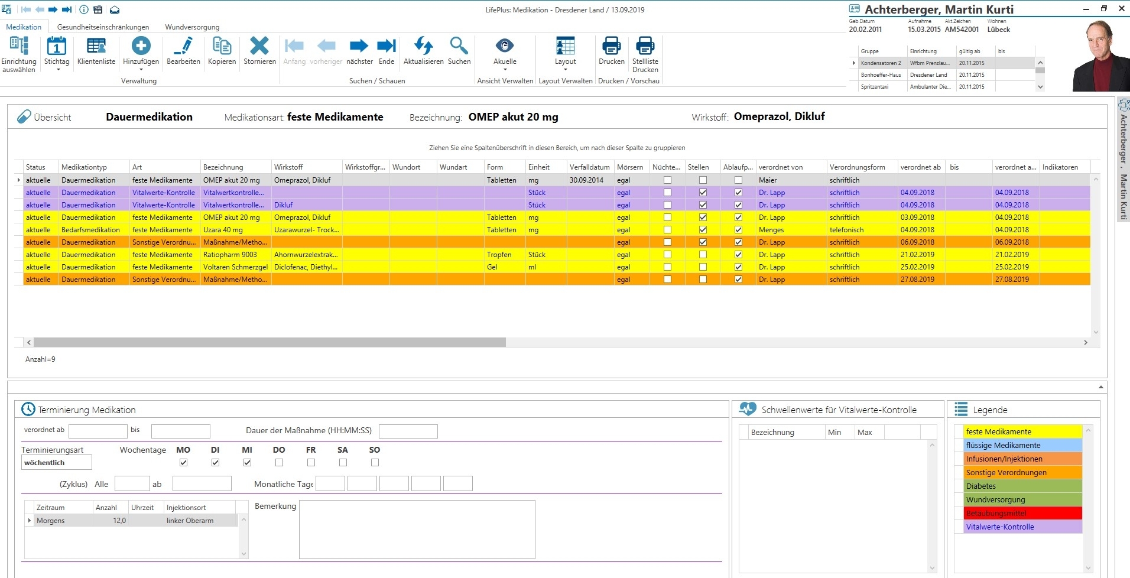This screenshot has height=578, width=1130.
Task: Click the Hinzufügen plus icon
Action: point(141,46)
